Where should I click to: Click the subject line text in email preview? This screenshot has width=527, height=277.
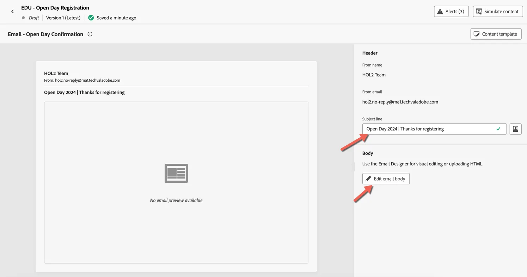click(84, 92)
